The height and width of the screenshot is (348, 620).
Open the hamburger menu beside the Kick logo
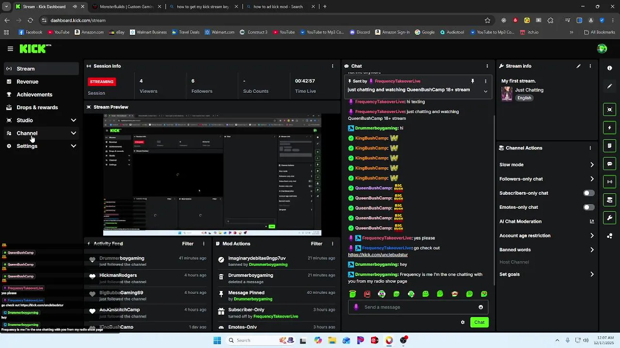coord(10,49)
